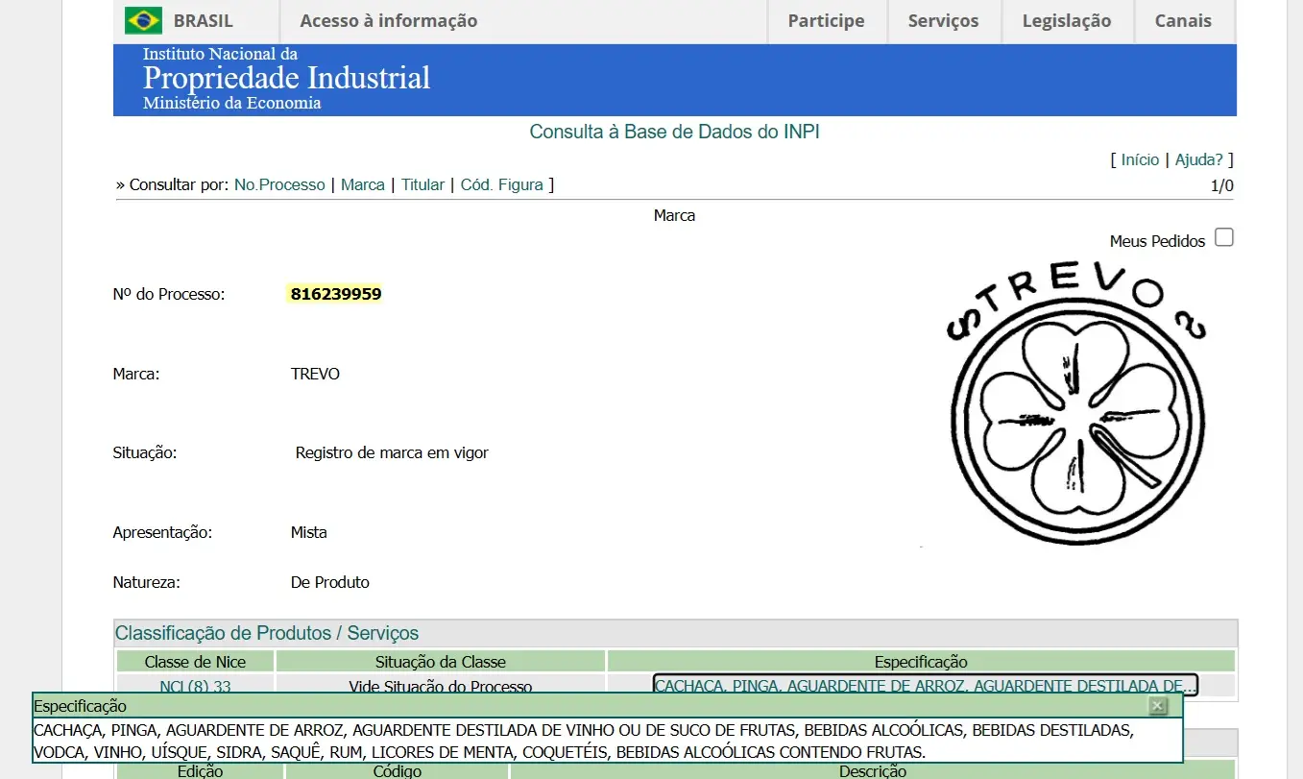Click the Marca value TREVO
This screenshot has width=1303, height=779.
click(x=315, y=374)
